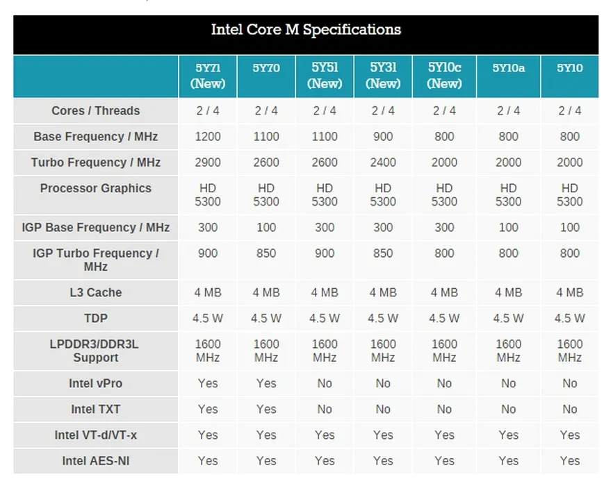Click the Intel Core M Specifications title
Screen dimensions: 613x486
tap(306, 30)
